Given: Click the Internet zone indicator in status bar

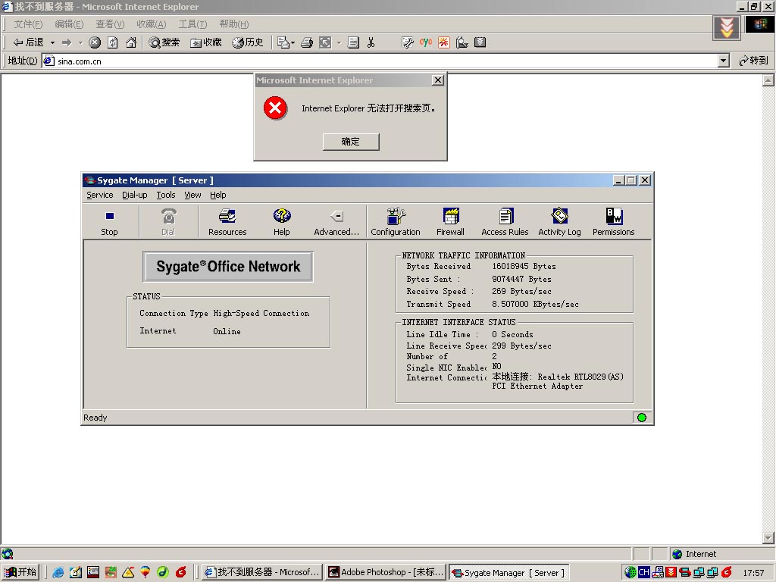Looking at the screenshot, I should coord(721,554).
